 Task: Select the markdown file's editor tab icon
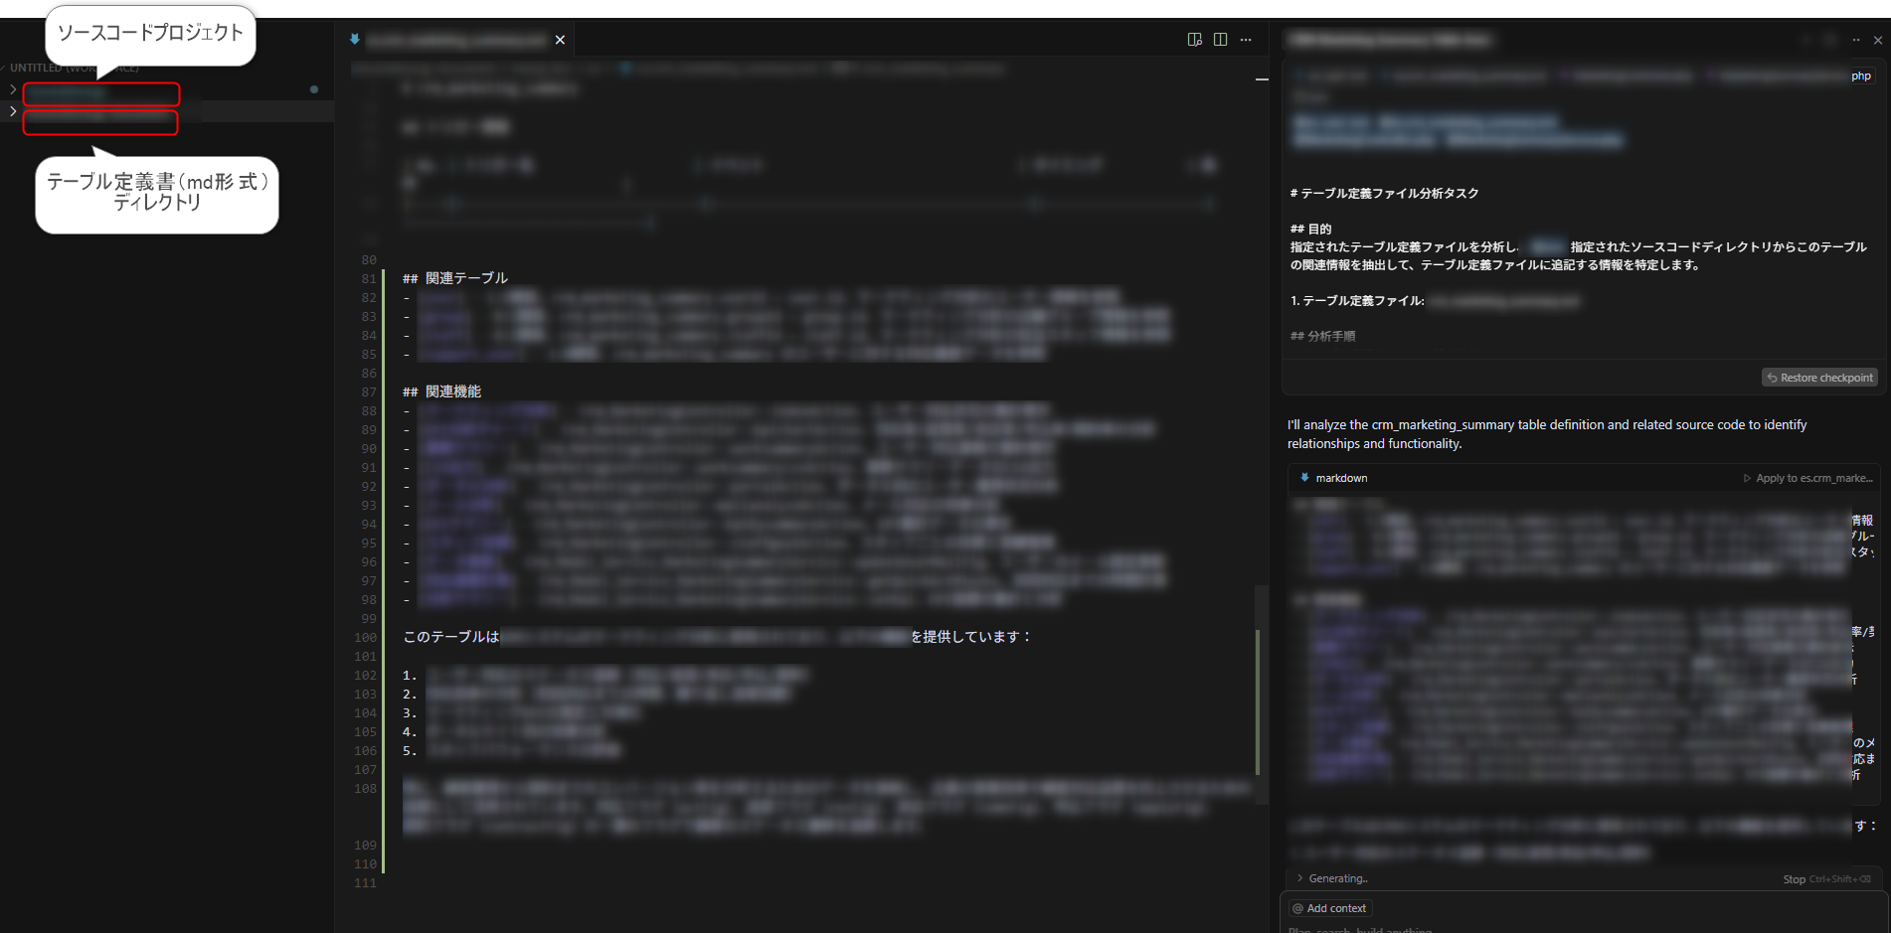[x=354, y=40]
